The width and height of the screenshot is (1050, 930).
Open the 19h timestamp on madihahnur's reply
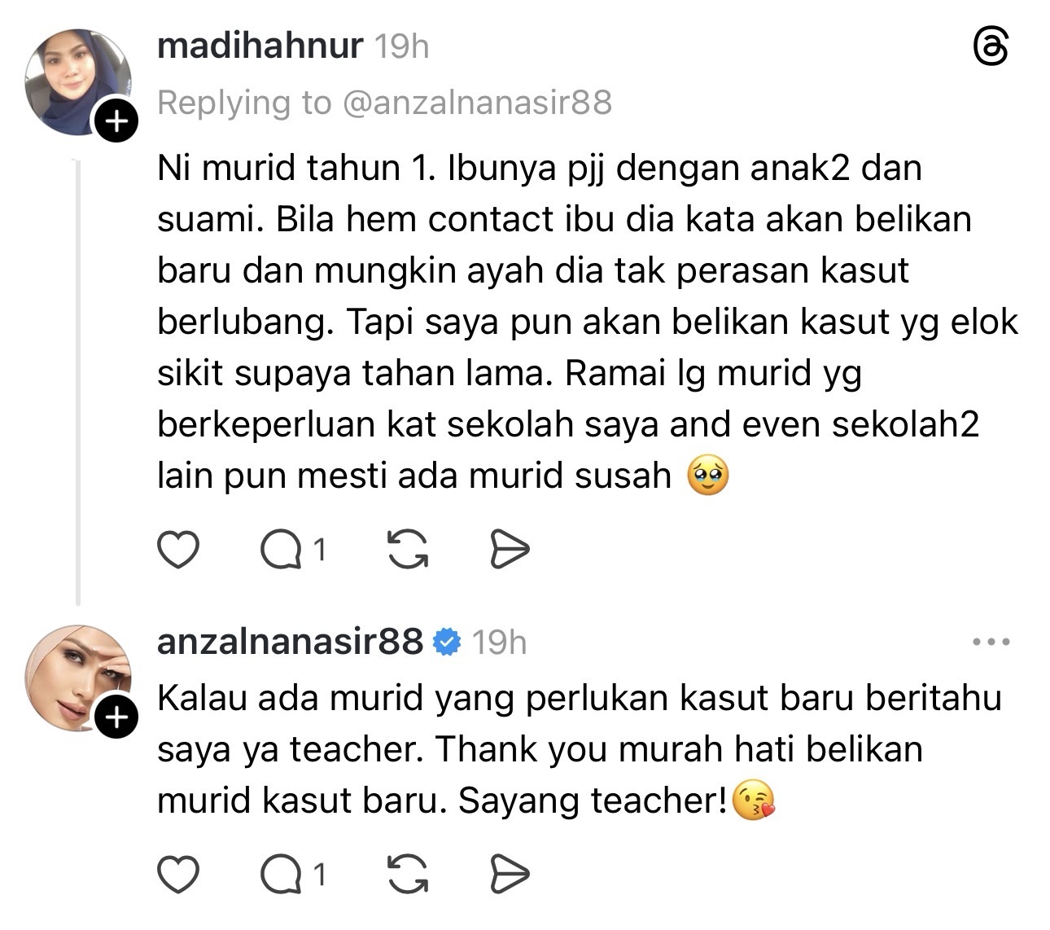(x=401, y=46)
